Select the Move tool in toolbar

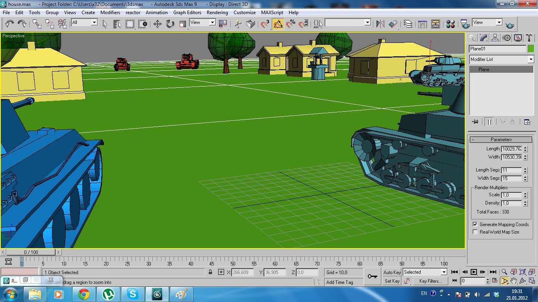[157, 24]
